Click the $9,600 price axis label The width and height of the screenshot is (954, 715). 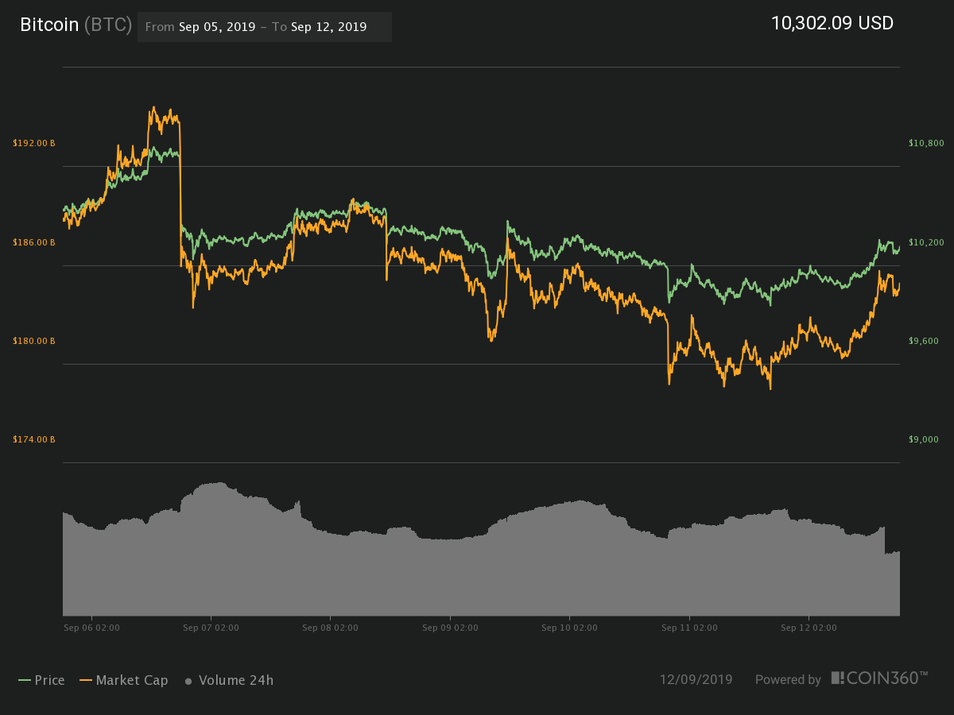[x=925, y=341]
